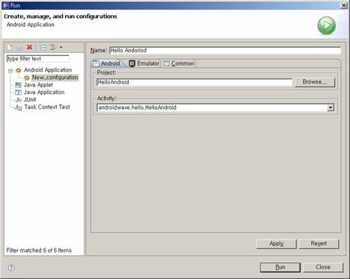Click the Revert button
The height and width of the screenshot is (279, 350).
pos(319,244)
